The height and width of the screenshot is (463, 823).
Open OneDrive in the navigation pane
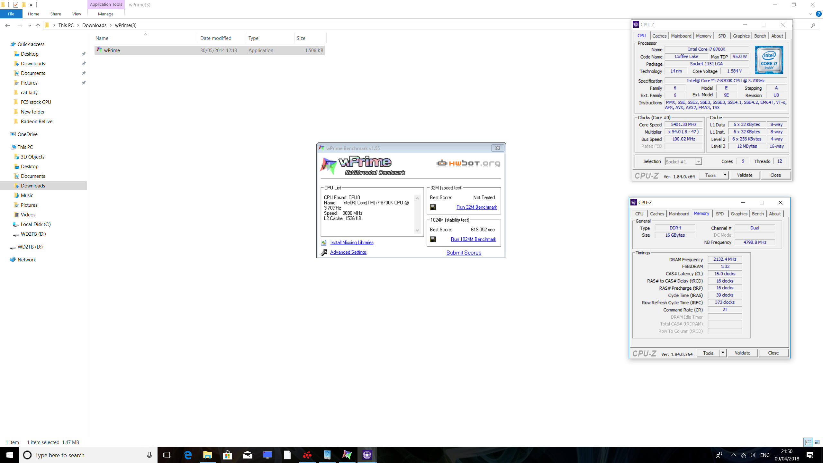(x=27, y=134)
